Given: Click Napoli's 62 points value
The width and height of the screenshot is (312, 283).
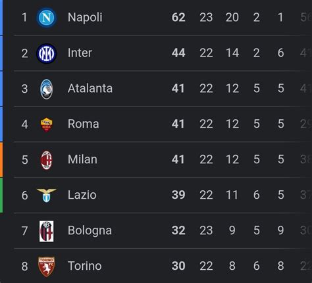Looking at the screenshot, I should [x=178, y=17].
